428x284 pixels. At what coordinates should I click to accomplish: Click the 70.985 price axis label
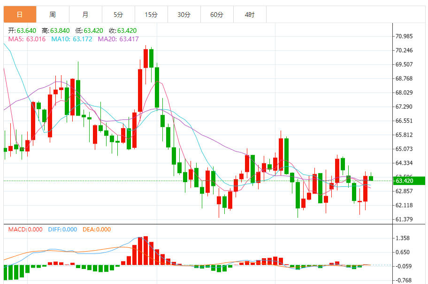point(404,36)
